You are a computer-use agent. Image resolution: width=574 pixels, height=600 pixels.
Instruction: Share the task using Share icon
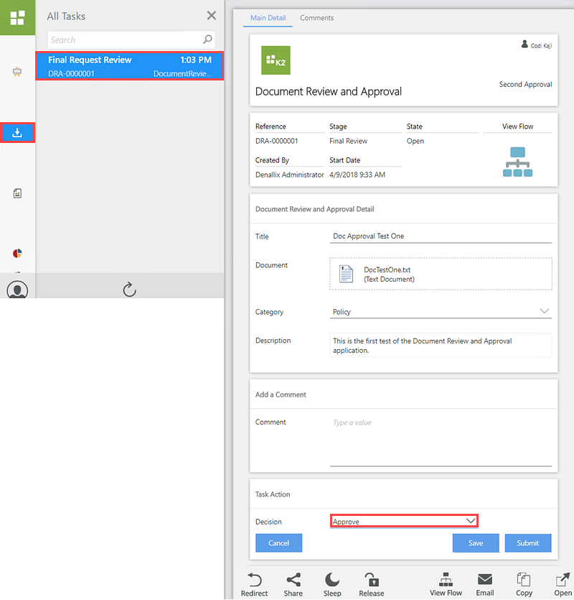click(x=293, y=580)
